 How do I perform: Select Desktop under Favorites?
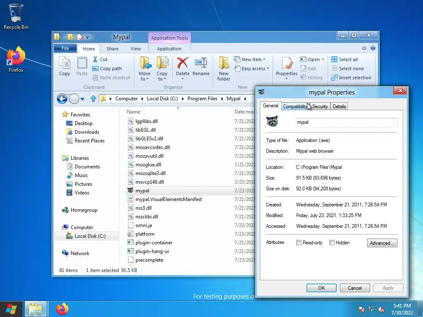pos(83,123)
